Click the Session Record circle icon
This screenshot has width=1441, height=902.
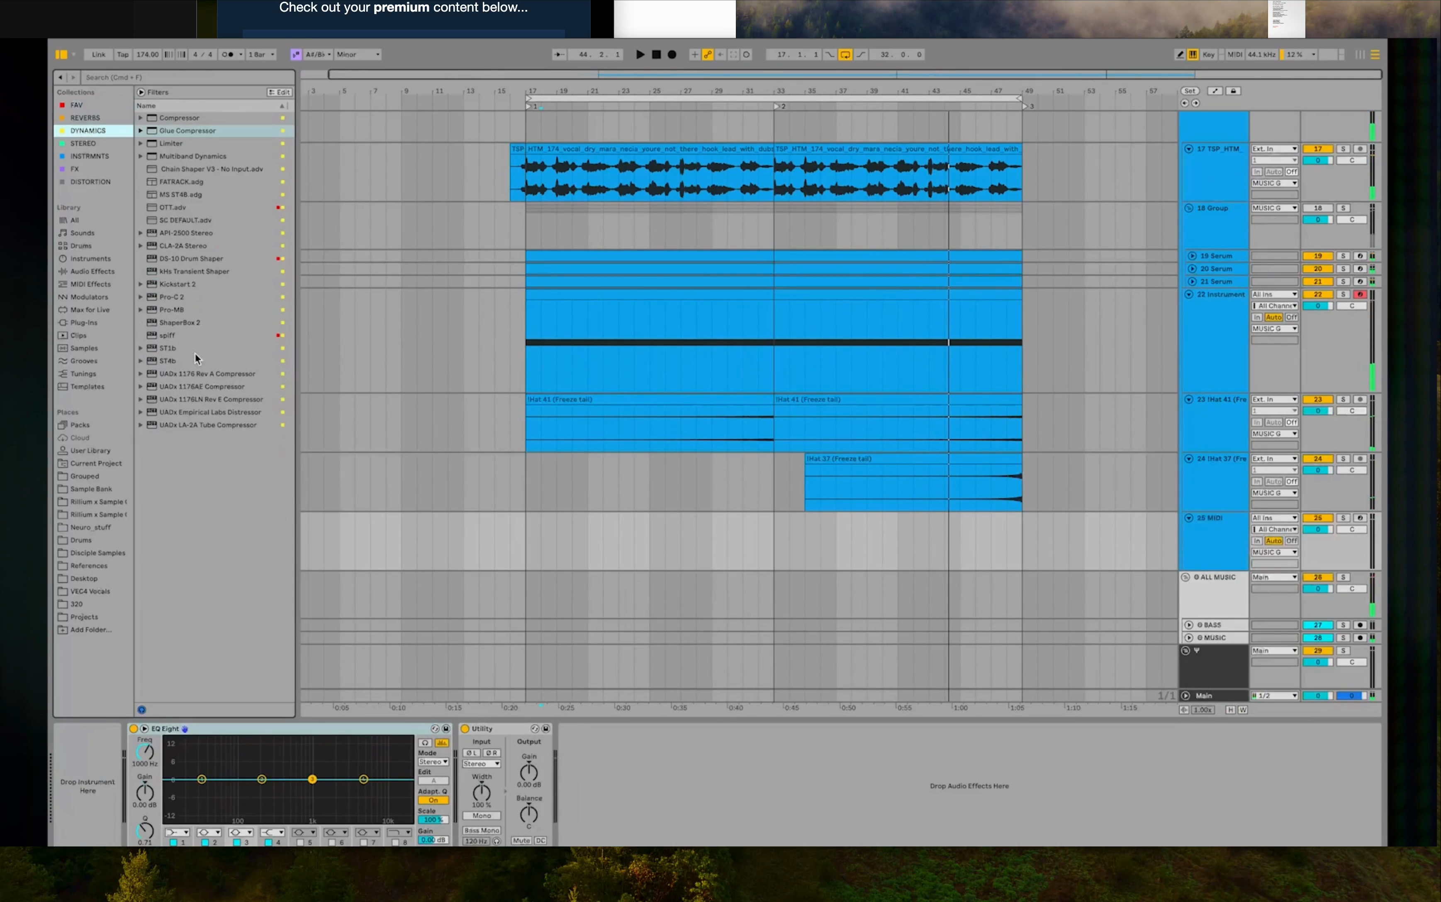click(x=746, y=54)
